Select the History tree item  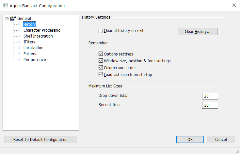tap(29, 24)
